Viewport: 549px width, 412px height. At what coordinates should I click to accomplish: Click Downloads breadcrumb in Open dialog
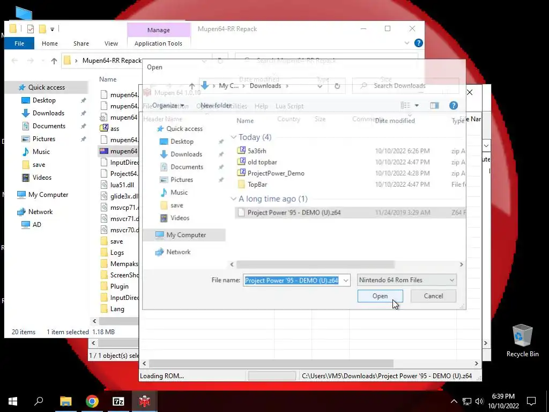(x=265, y=86)
